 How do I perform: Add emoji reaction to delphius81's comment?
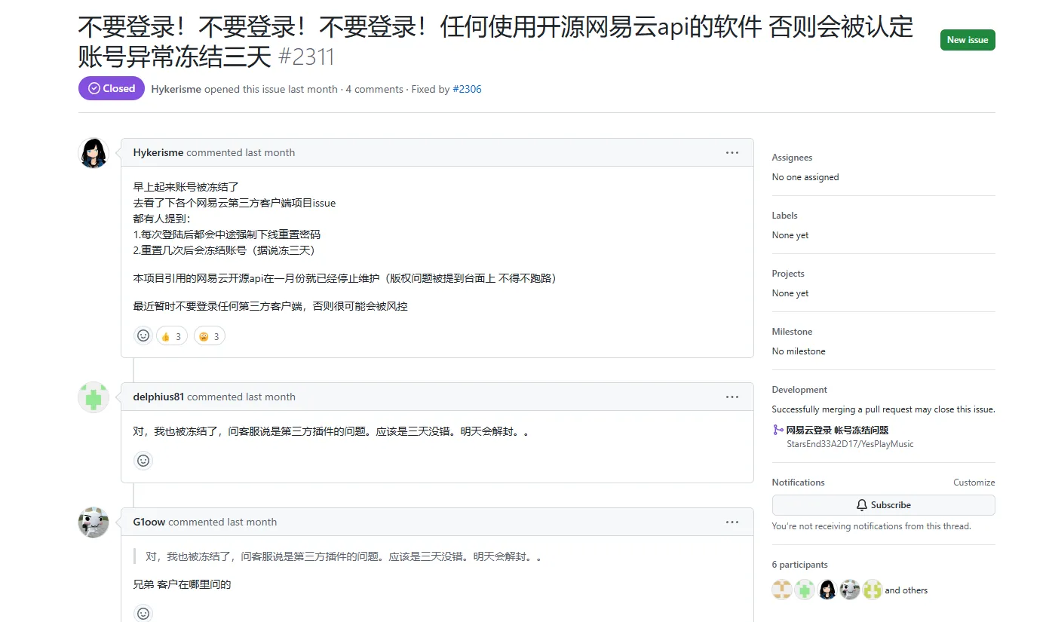[x=143, y=460]
